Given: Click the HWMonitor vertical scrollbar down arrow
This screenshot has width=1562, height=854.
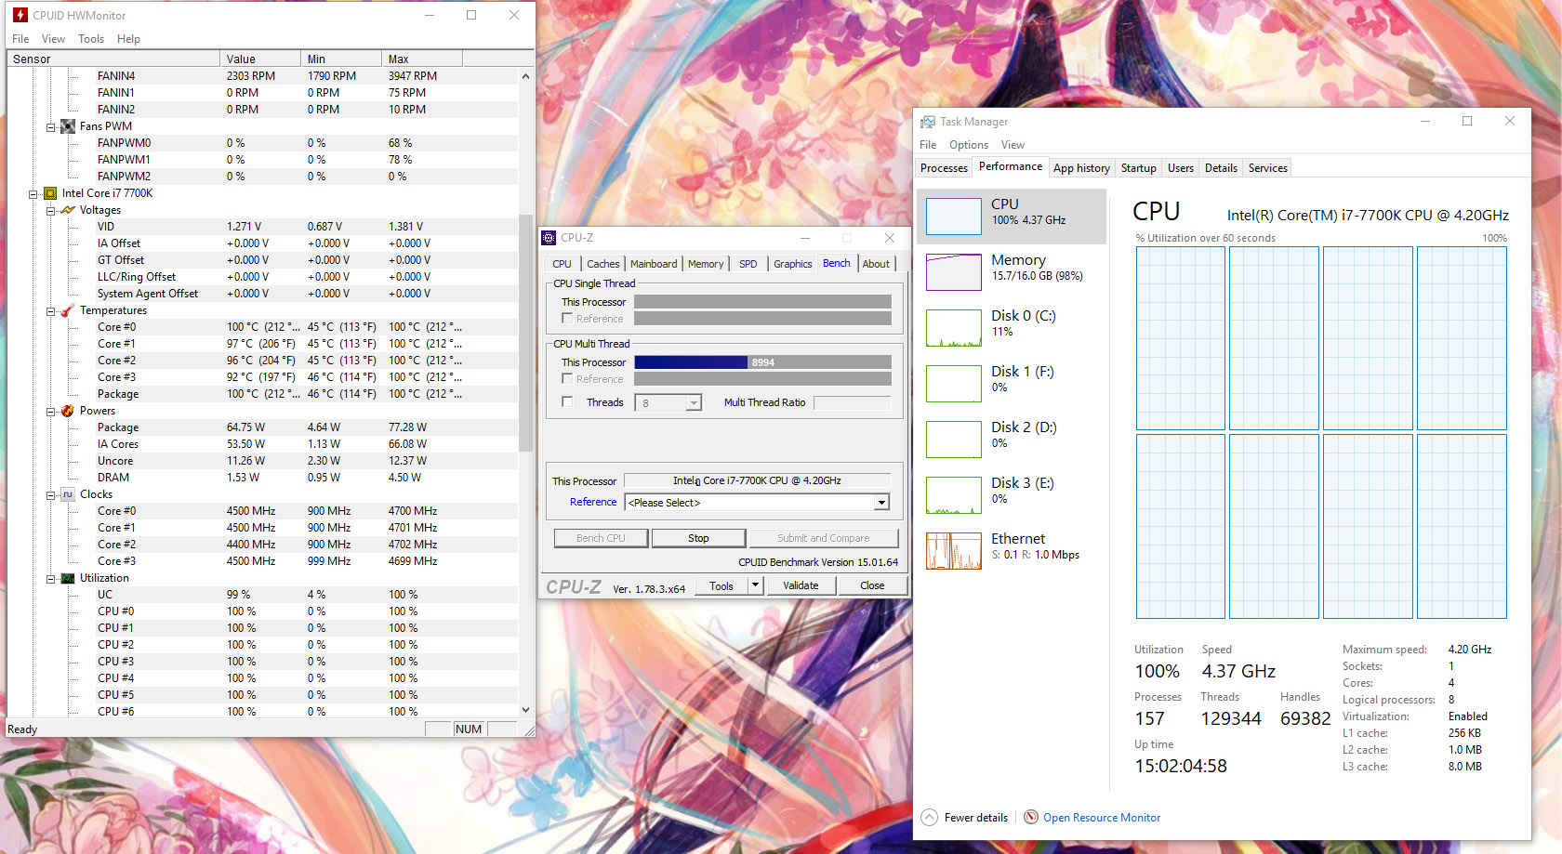Looking at the screenshot, I should coord(525,710).
